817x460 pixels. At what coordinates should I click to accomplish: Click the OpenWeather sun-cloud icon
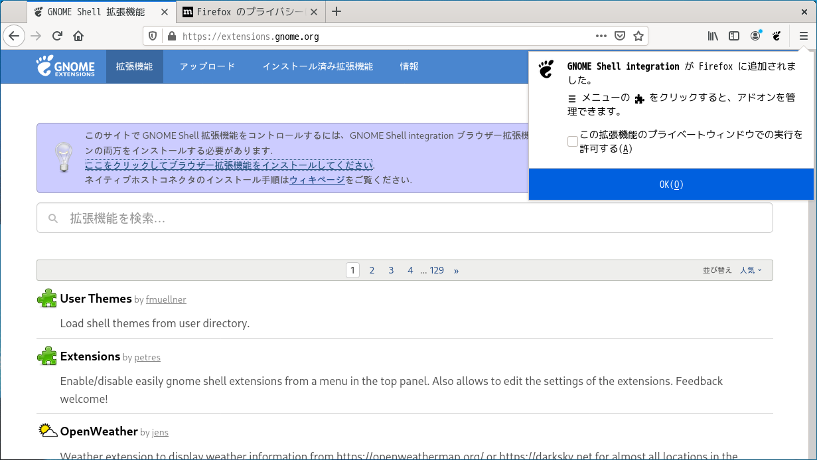pos(47,431)
